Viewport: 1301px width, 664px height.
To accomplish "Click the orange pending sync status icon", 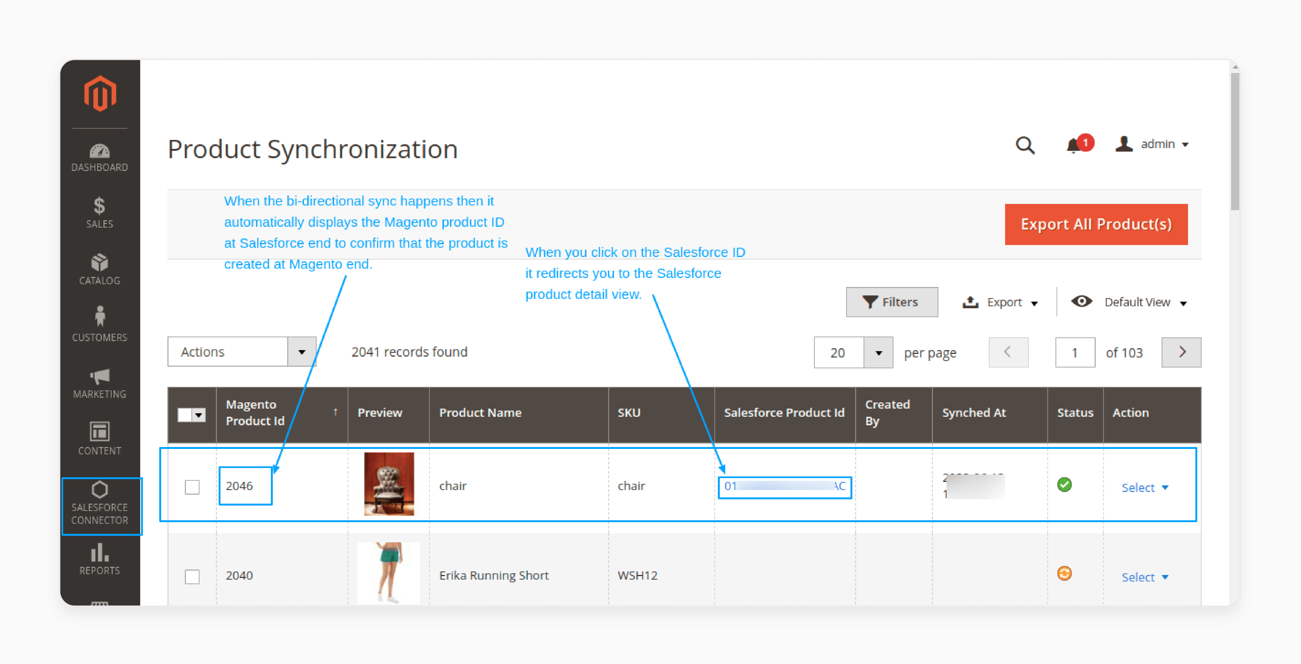I will [1064, 574].
